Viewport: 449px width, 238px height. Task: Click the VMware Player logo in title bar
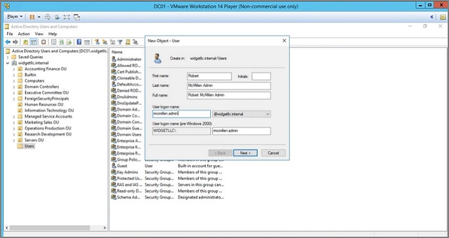(x=6, y=6)
